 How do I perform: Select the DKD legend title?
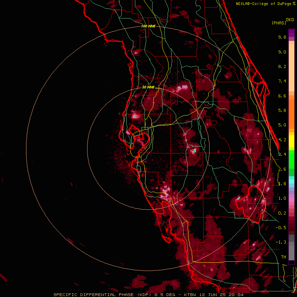point(290,20)
